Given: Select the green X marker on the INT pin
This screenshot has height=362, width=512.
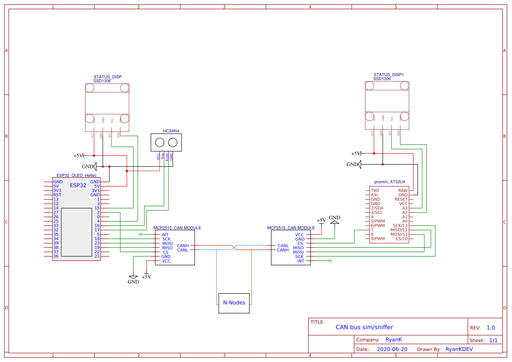Looking at the screenshot, I should pyautogui.click(x=140, y=234).
